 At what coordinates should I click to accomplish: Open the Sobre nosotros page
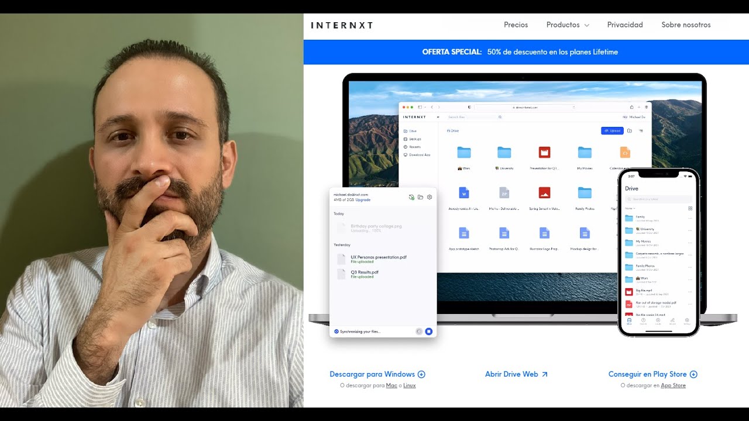pos(686,25)
